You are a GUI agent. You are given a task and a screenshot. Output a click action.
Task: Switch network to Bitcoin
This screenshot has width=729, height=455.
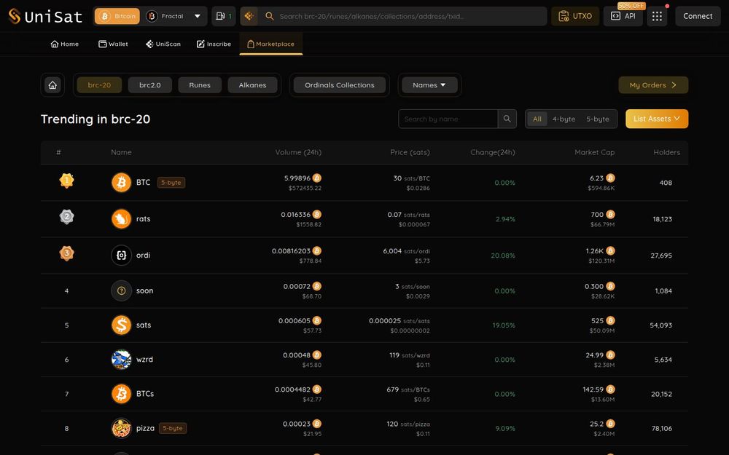point(117,16)
